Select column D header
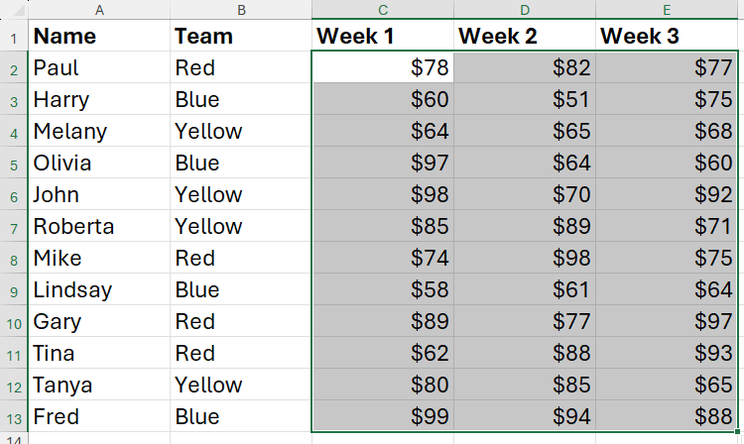The image size is (744, 444). (x=524, y=9)
